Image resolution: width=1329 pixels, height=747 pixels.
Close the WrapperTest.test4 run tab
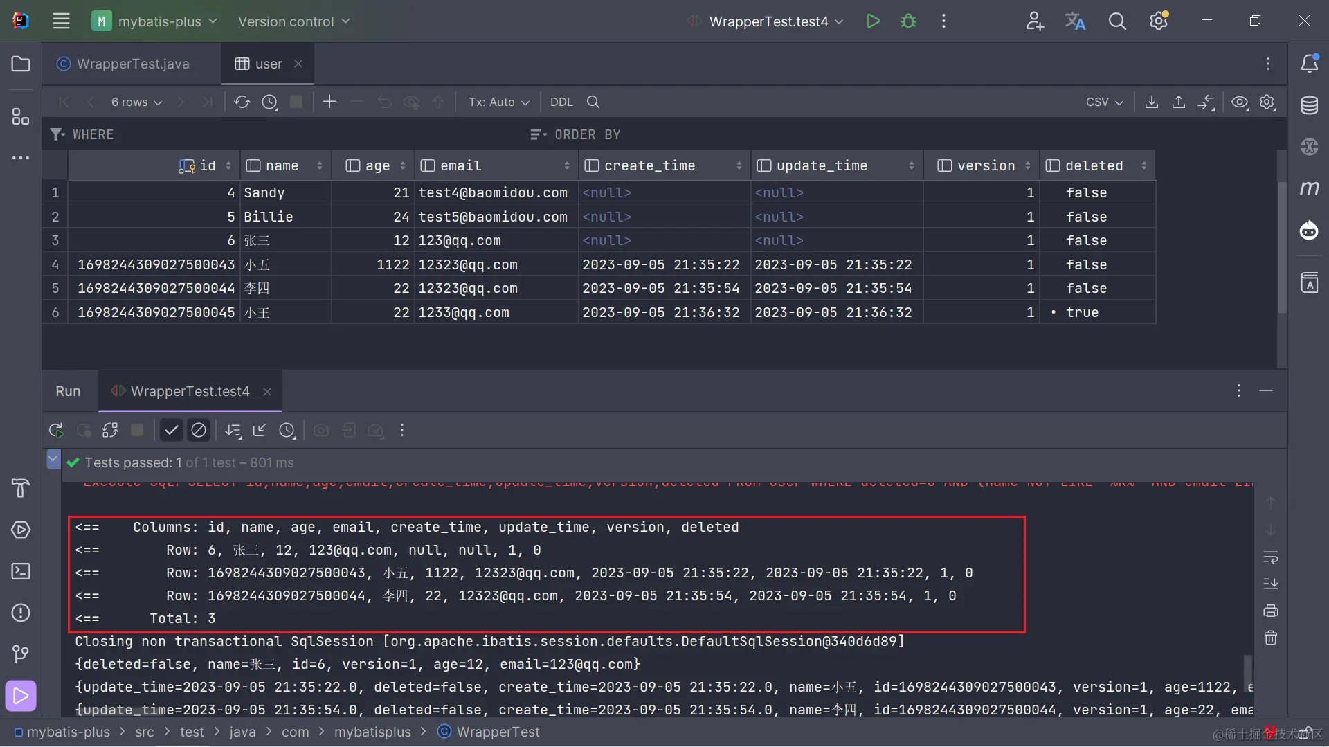266,392
